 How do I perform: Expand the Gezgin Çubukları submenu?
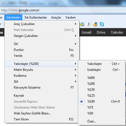42,36
